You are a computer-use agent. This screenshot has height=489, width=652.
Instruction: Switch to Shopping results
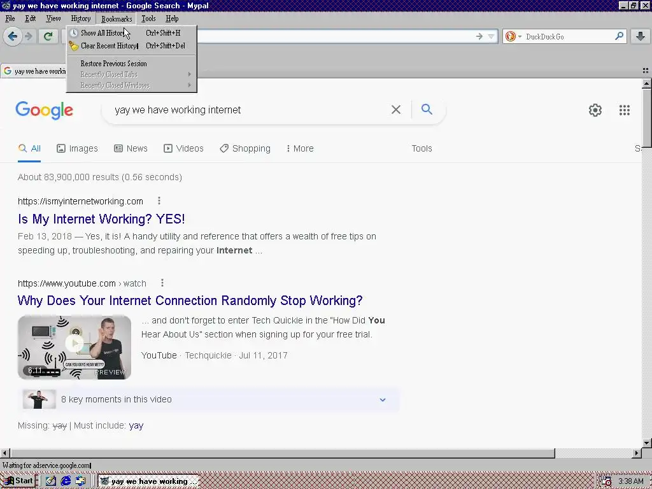(x=245, y=148)
